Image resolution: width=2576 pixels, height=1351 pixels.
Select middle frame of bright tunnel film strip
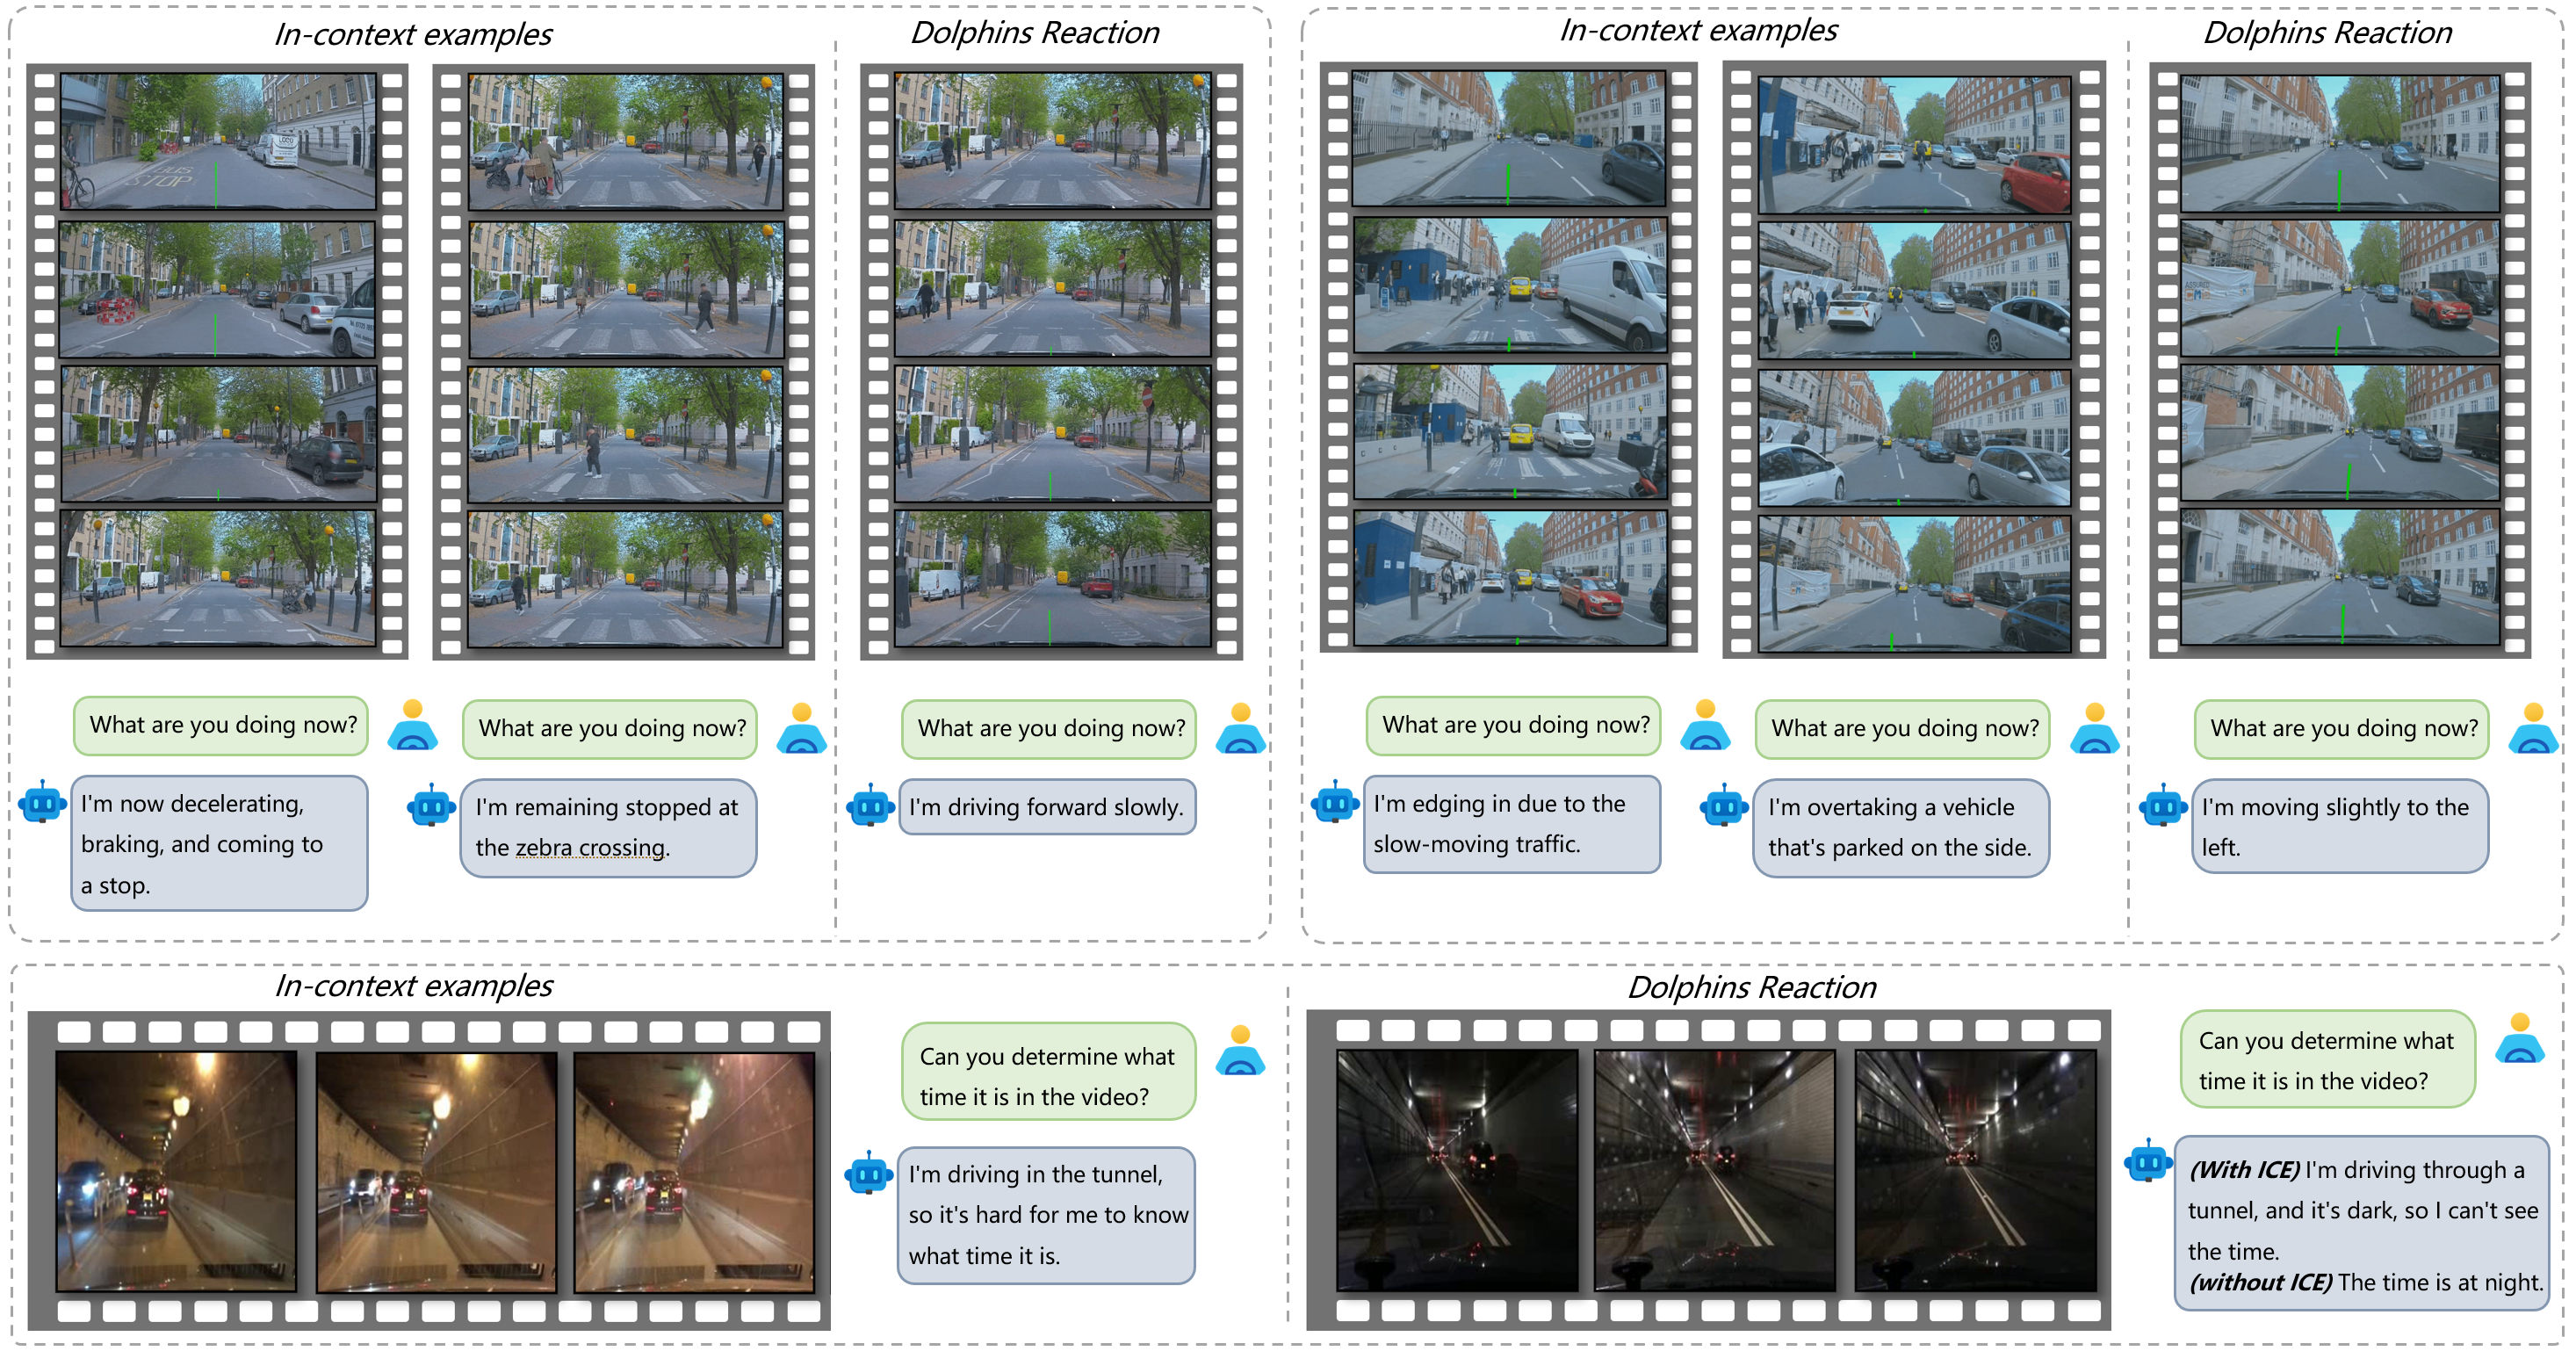(436, 1171)
